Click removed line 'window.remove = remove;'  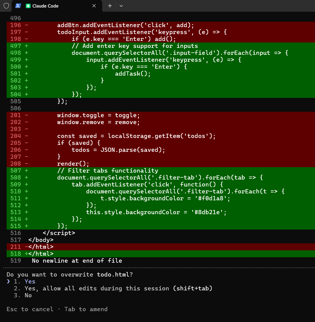[x=161, y=122]
